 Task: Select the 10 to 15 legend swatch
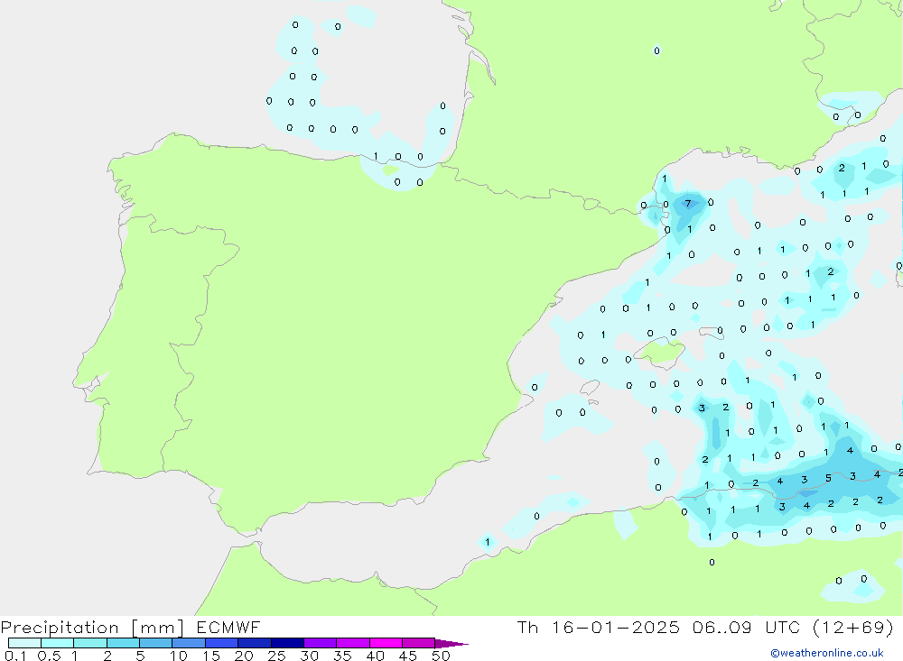188,643
